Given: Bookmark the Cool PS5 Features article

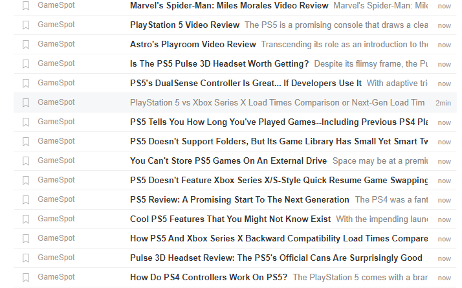Looking at the screenshot, I should tap(26, 219).
